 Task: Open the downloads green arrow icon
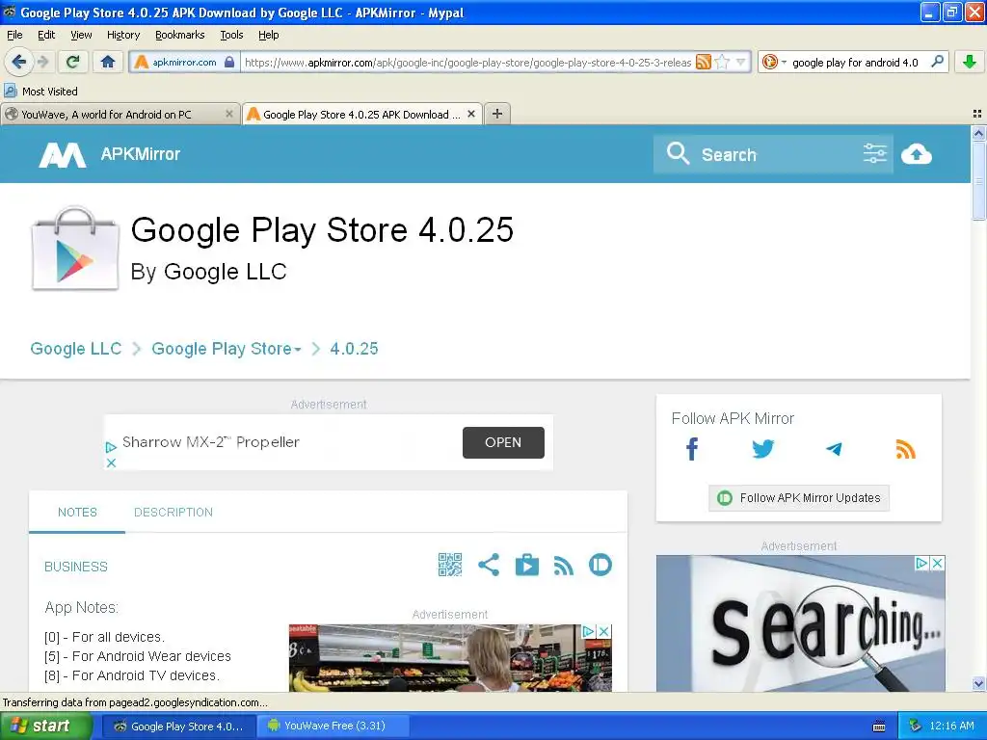(970, 62)
